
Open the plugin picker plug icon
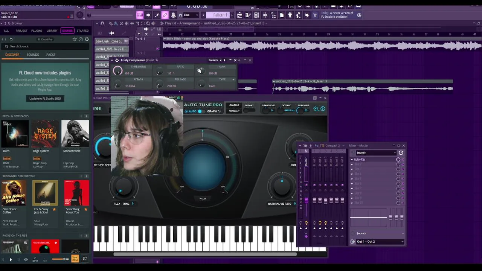[x=290, y=15]
